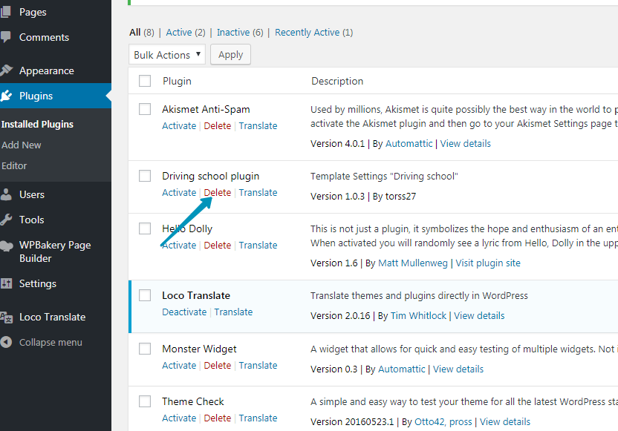Deactivate the Loco Translate plugin
Screen dimensions: 618x431
pos(184,312)
